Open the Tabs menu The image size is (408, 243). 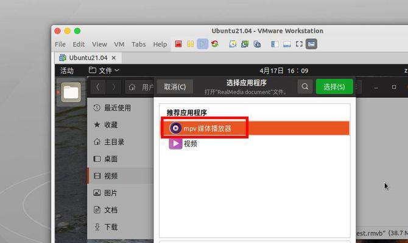(138, 44)
